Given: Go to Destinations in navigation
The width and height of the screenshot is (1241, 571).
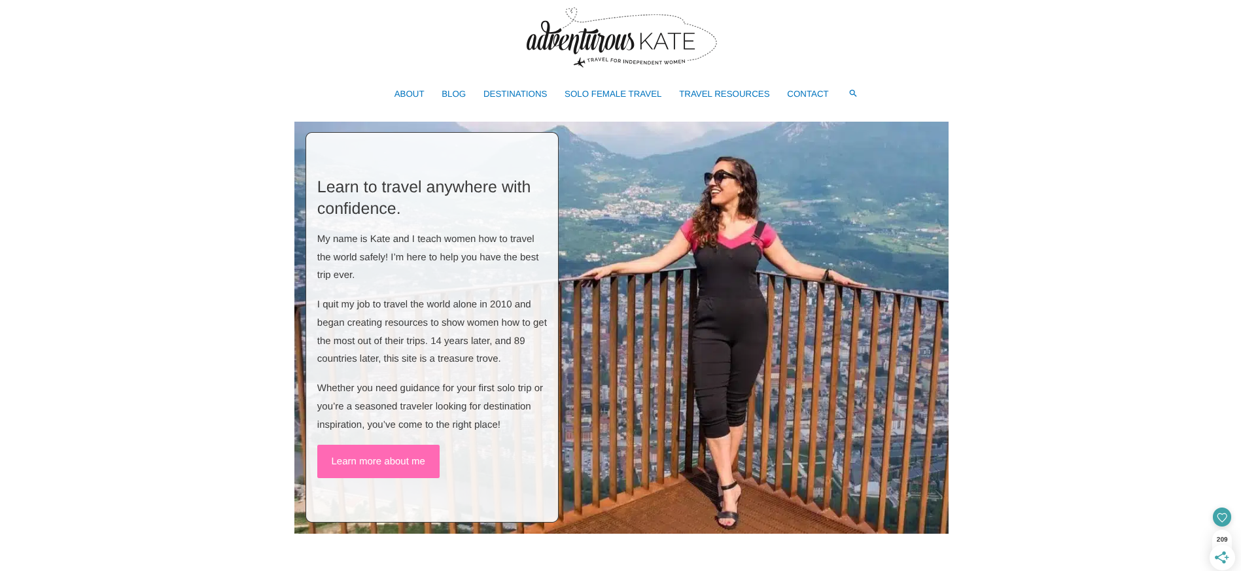Looking at the screenshot, I should pos(515,94).
